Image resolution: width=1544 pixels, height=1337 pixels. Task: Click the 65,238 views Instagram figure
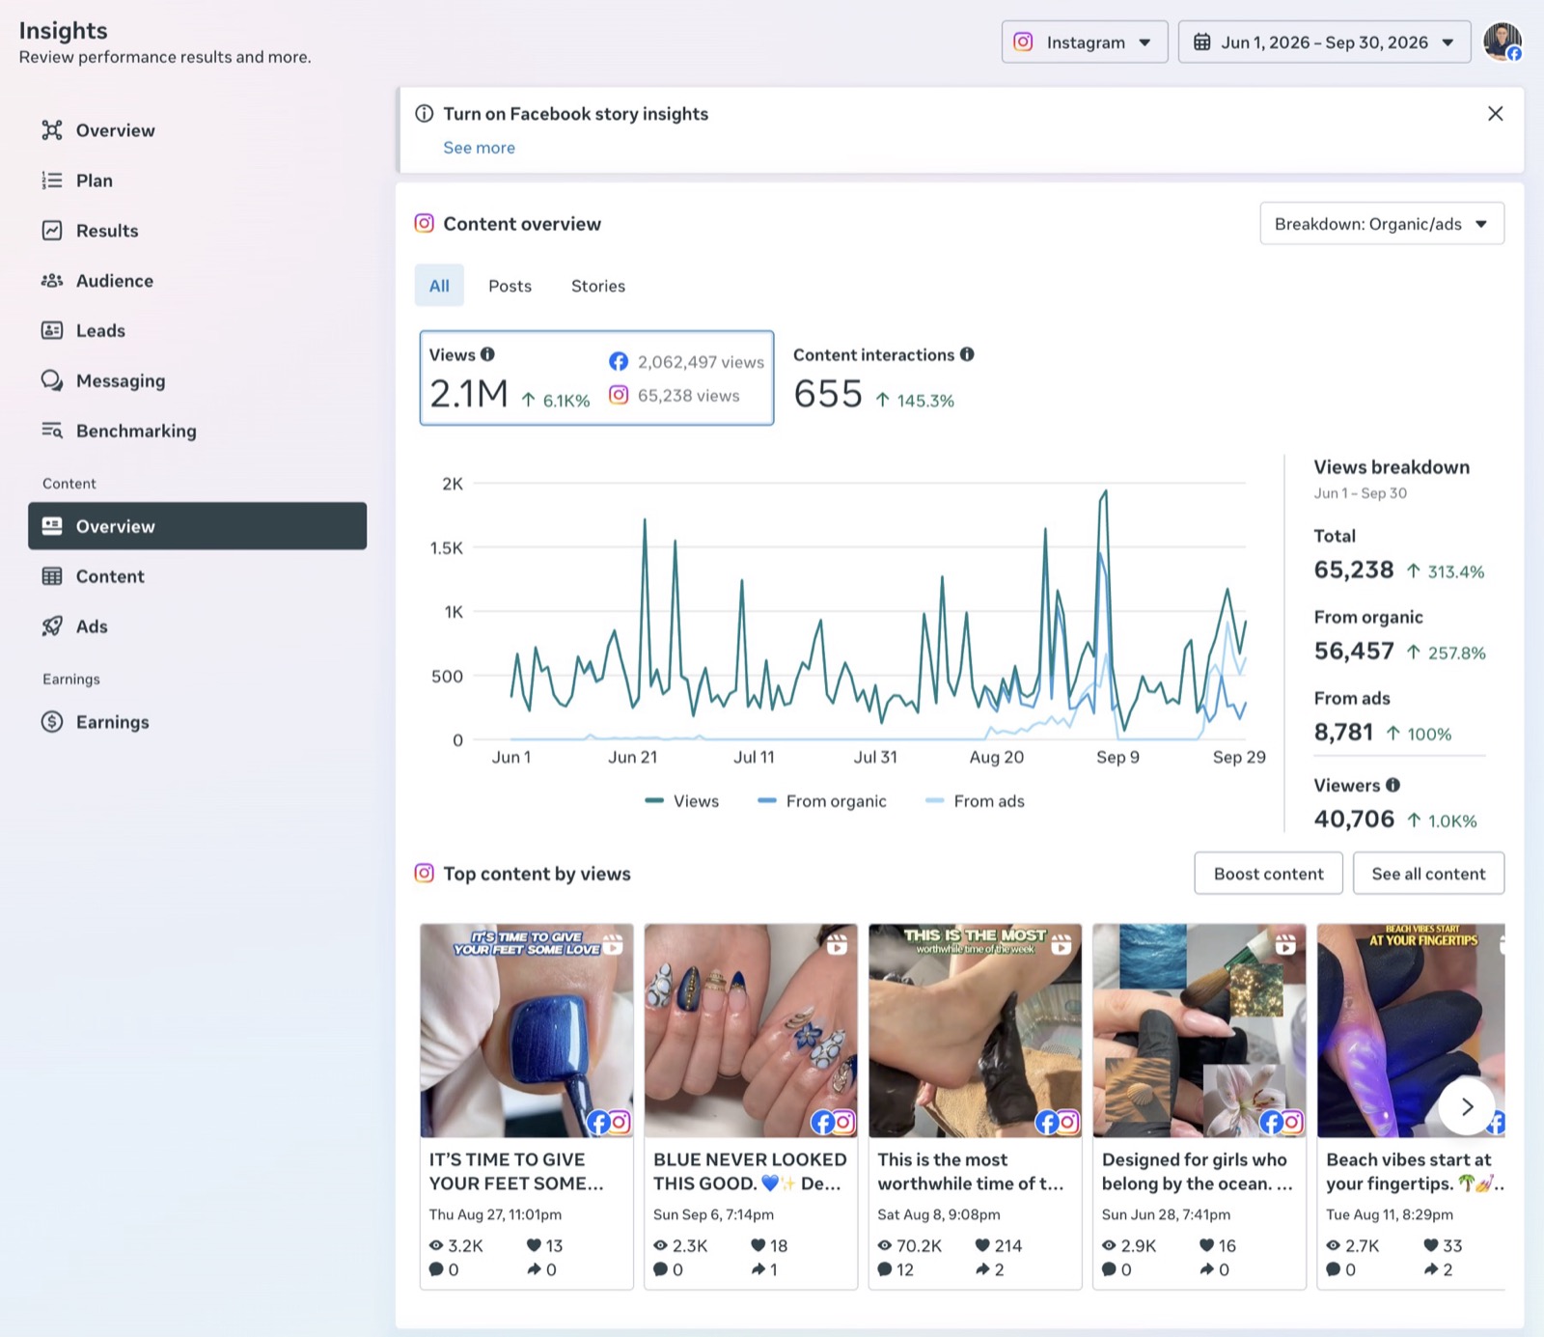coord(688,396)
